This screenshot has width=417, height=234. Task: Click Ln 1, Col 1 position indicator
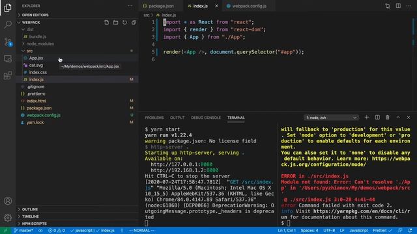point(287,230)
